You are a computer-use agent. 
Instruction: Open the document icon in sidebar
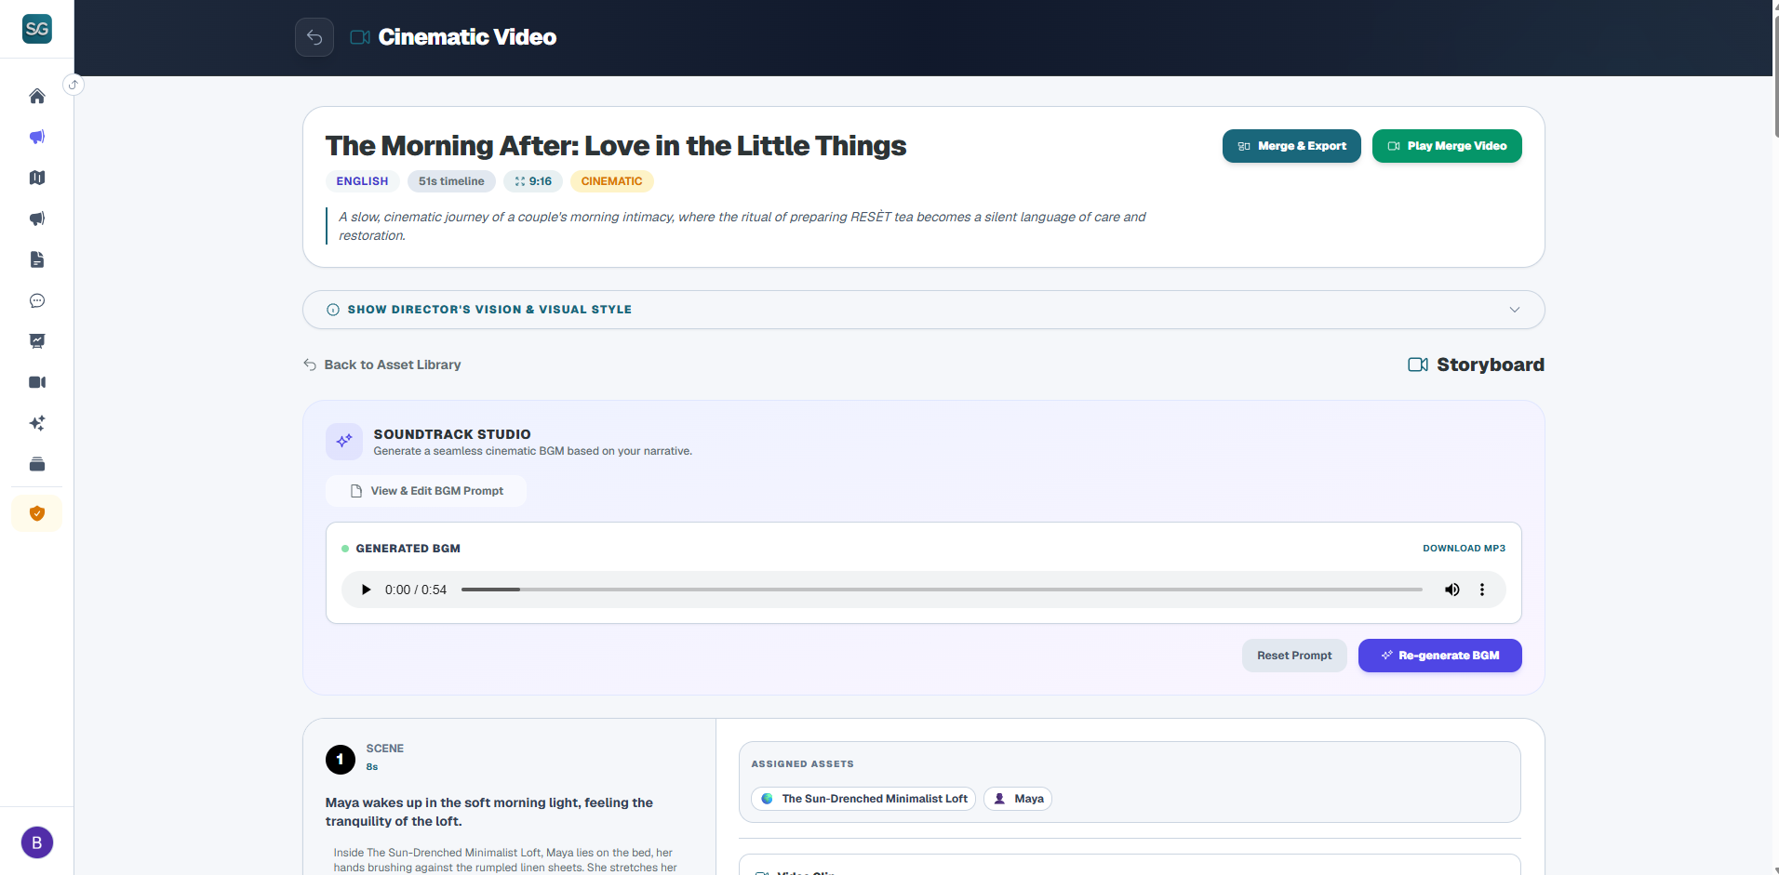pyautogui.click(x=37, y=259)
